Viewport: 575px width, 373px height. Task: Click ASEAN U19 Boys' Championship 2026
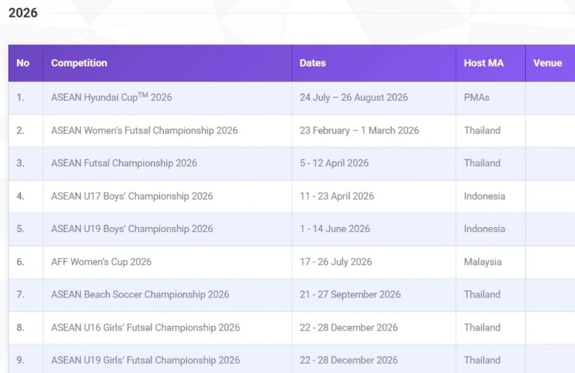click(132, 228)
